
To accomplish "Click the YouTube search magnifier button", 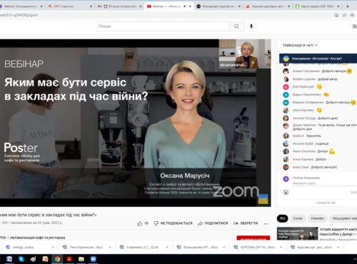I will coord(236,26).
